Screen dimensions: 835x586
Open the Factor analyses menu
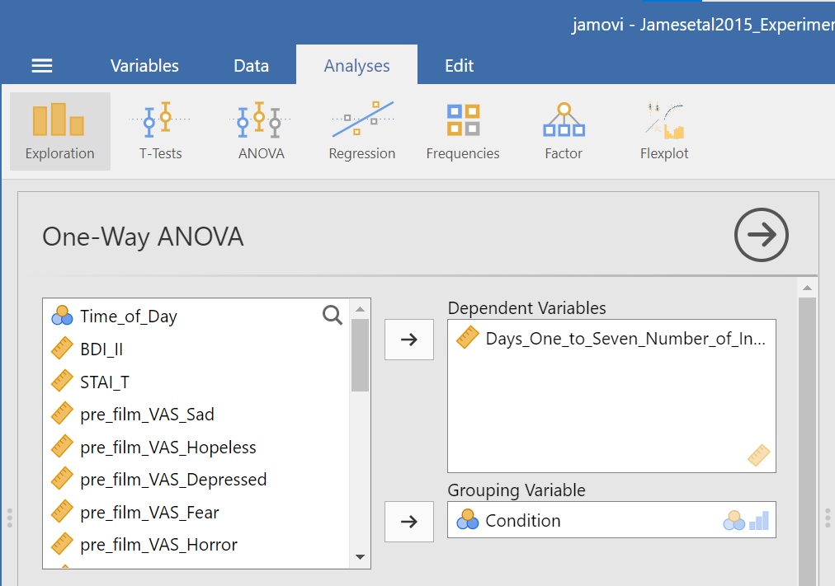click(564, 131)
